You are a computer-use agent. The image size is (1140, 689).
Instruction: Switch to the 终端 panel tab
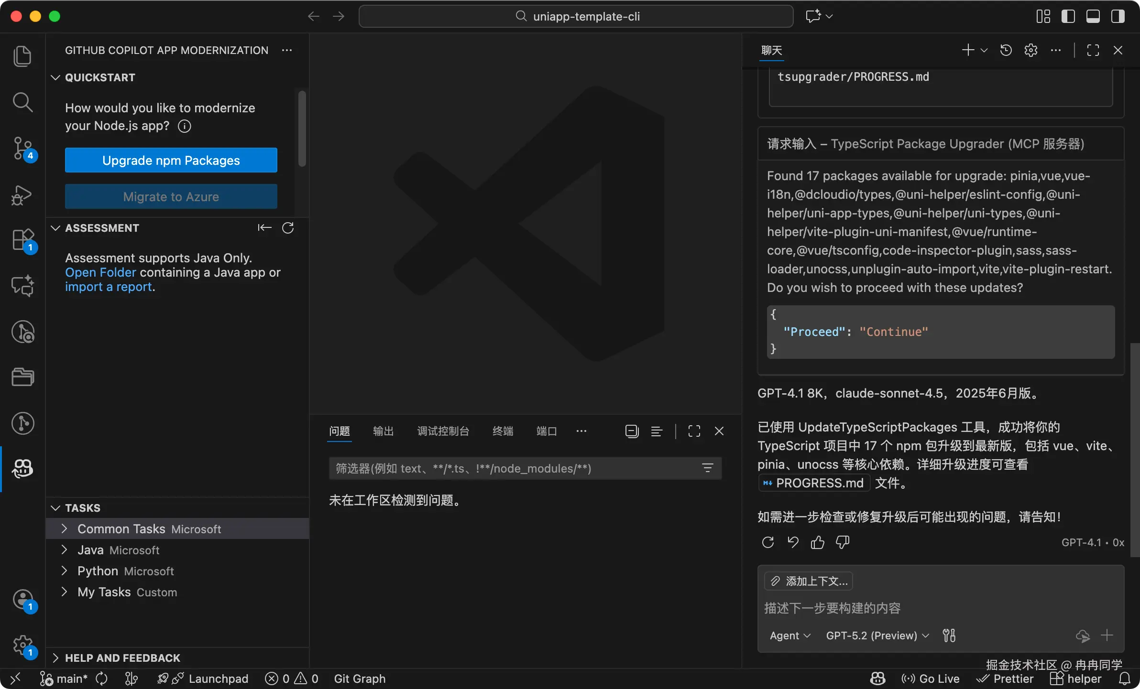(x=503, y=431)
